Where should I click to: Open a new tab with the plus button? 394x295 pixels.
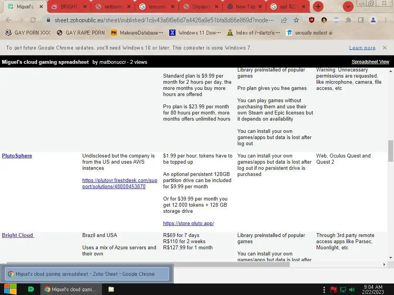(x=318, y=7)
